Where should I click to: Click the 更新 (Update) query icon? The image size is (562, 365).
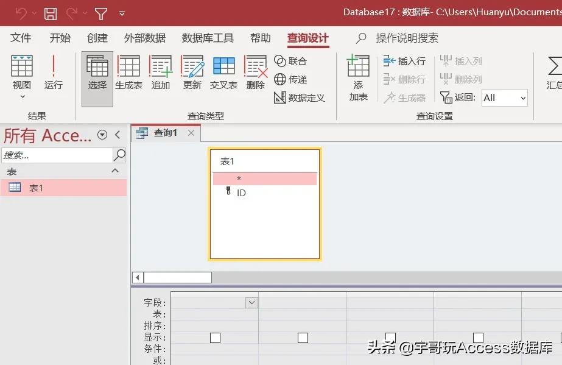192,73
